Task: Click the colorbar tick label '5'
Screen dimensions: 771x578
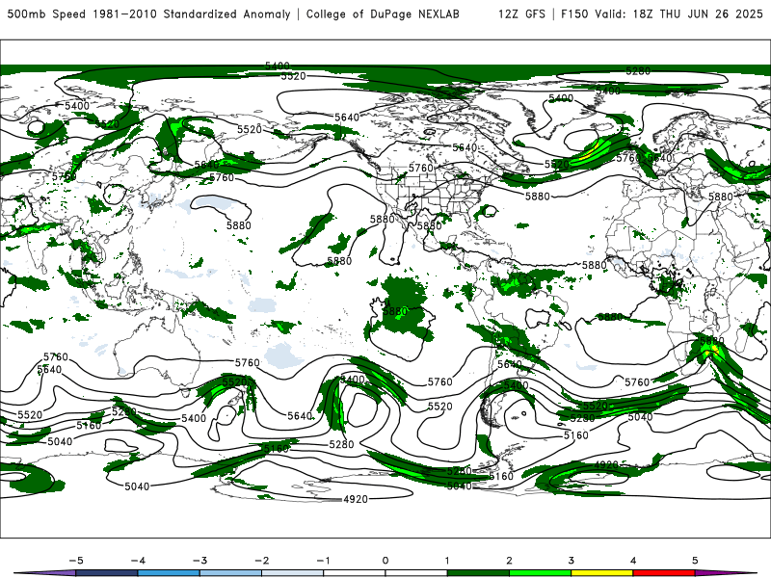Action: [695, 561]
